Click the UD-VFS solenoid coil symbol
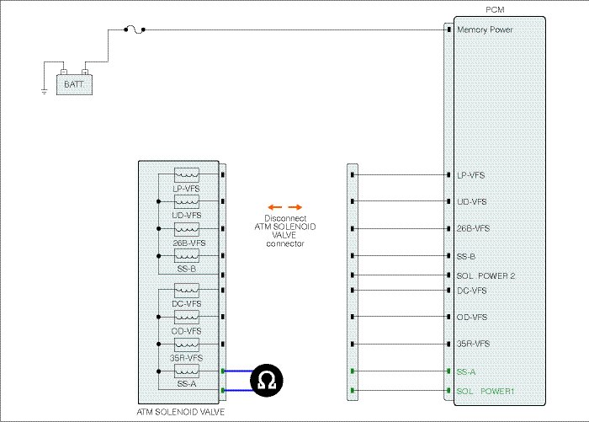 tap(187, 201)
